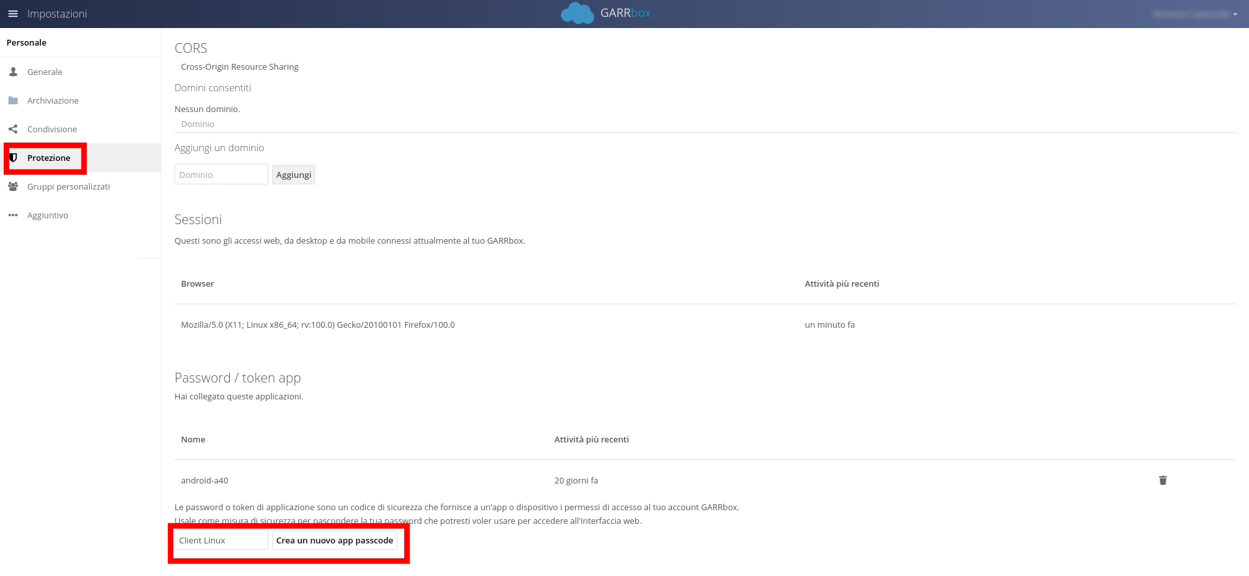Click the 'un minuto fa' activity value
The height and width of the screenshot is (576, 1249).
830,324
